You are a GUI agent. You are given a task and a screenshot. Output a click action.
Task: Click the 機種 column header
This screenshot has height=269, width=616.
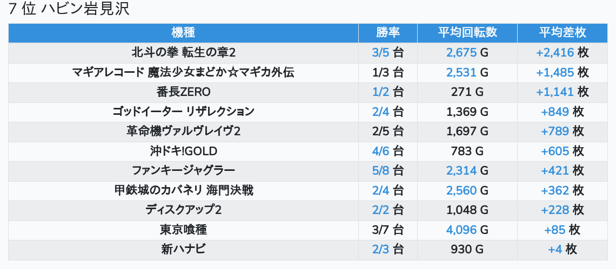pyautogui.click(x=183, y=32)
